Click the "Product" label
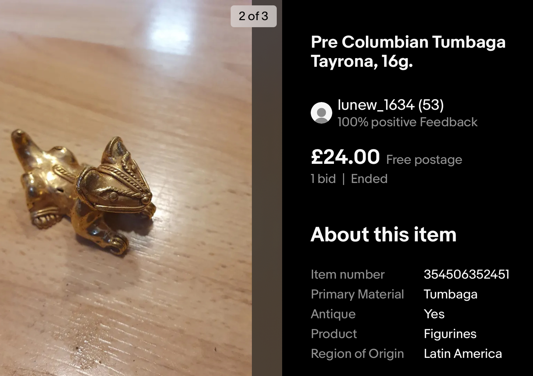This screenshot has width=533, height=376. [x=334, y=334]
